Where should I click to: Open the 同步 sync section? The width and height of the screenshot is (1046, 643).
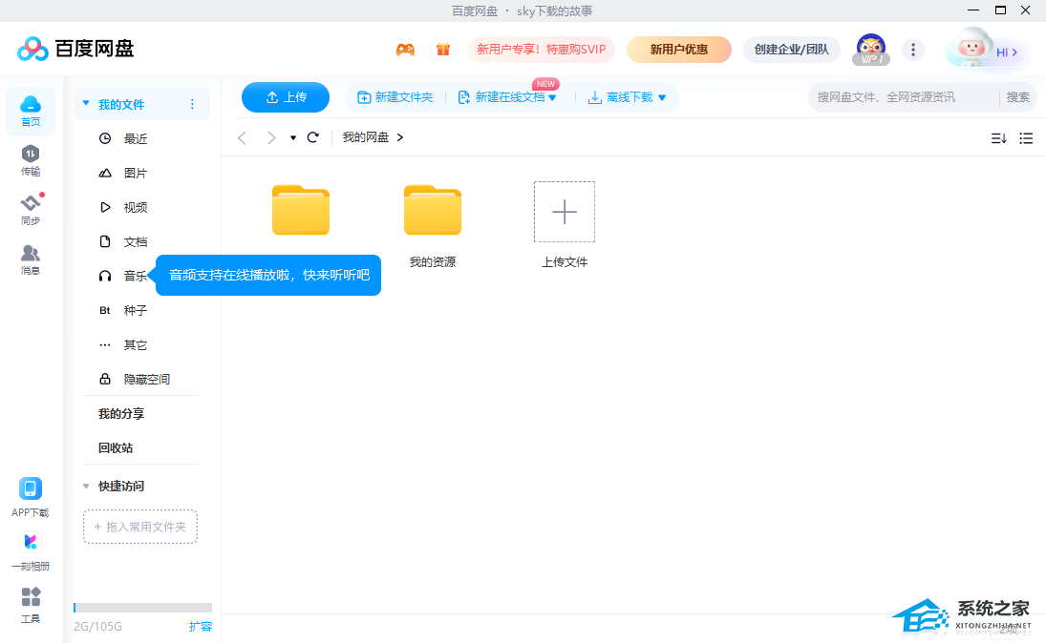point(30,209)
